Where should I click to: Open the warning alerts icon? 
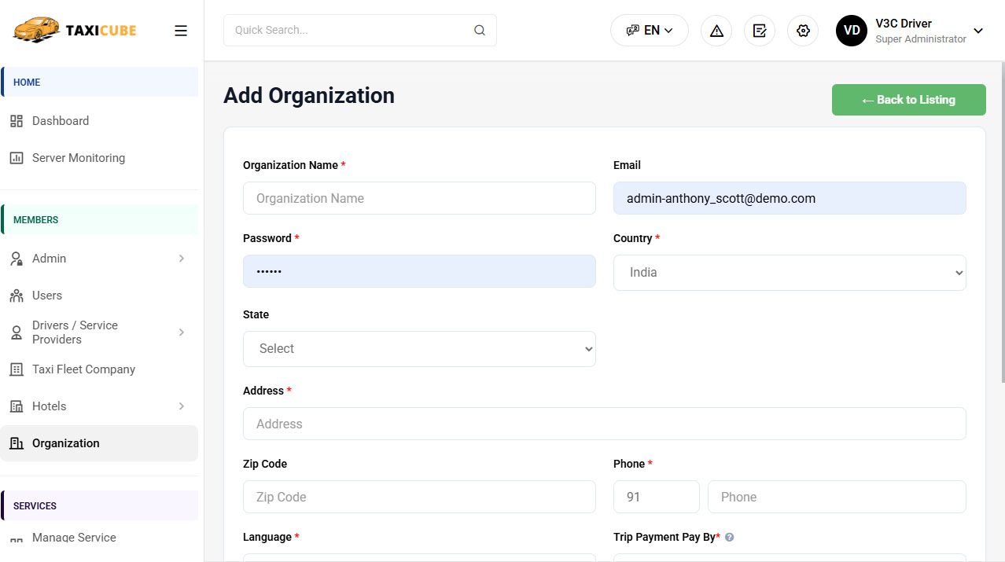[x=716, y=31]
